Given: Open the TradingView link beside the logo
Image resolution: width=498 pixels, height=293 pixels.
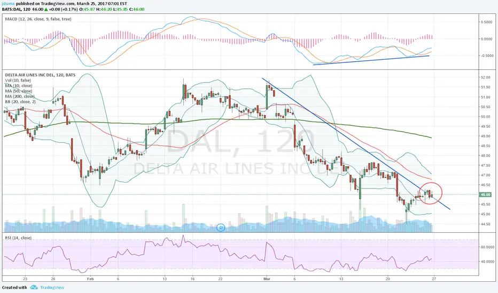Looking at the screenshot, I should [52, 287].
